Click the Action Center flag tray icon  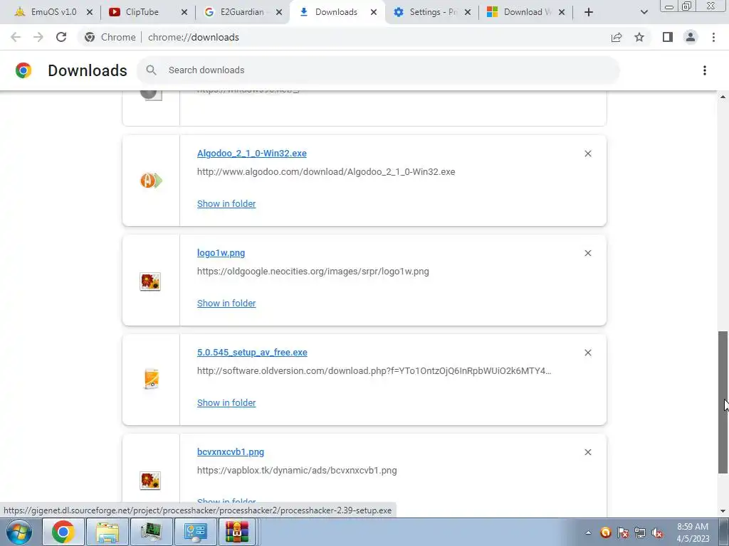tap(623, 532)
